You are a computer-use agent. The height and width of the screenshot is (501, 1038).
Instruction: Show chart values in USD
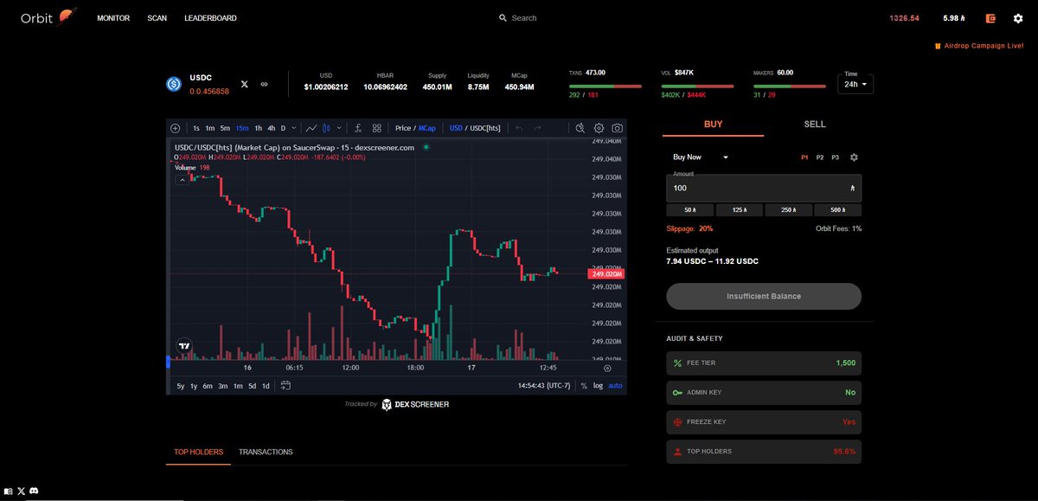[x=456, y=128]
